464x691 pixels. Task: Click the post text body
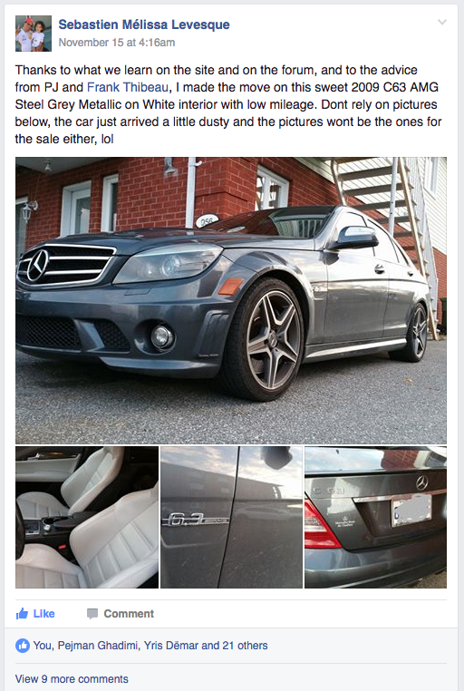228,104
